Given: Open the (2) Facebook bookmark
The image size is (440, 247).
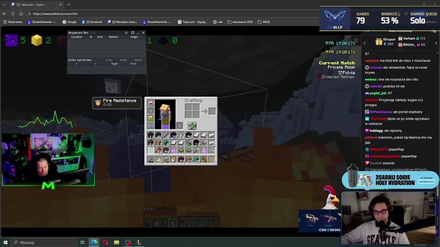Looking at the screenshot, I should (92, 22).
